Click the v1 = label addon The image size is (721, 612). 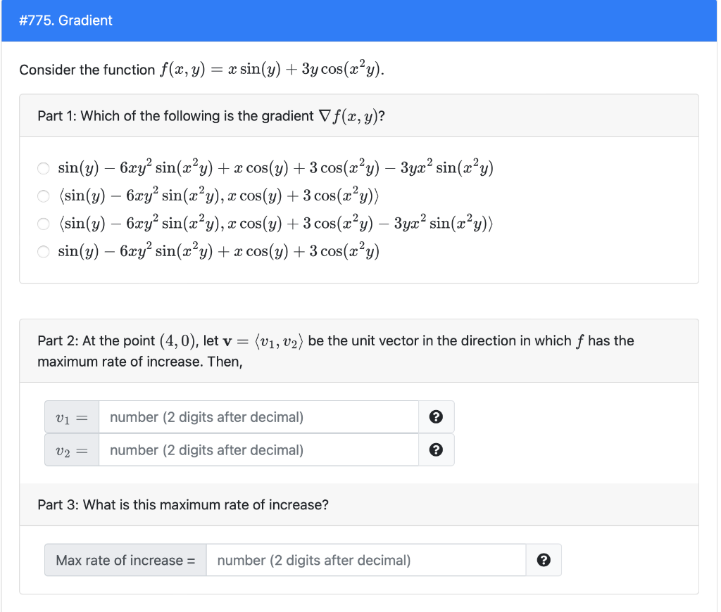pyautogui.click(x=72, y=416)
